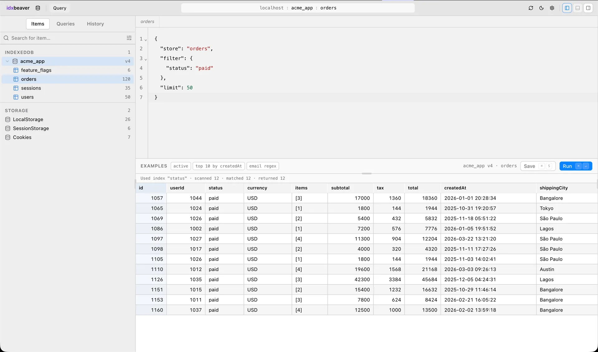This screenshot has width=598, height=352.
Task: Fold filter block at line 3
Action: (x=146, y=59)
